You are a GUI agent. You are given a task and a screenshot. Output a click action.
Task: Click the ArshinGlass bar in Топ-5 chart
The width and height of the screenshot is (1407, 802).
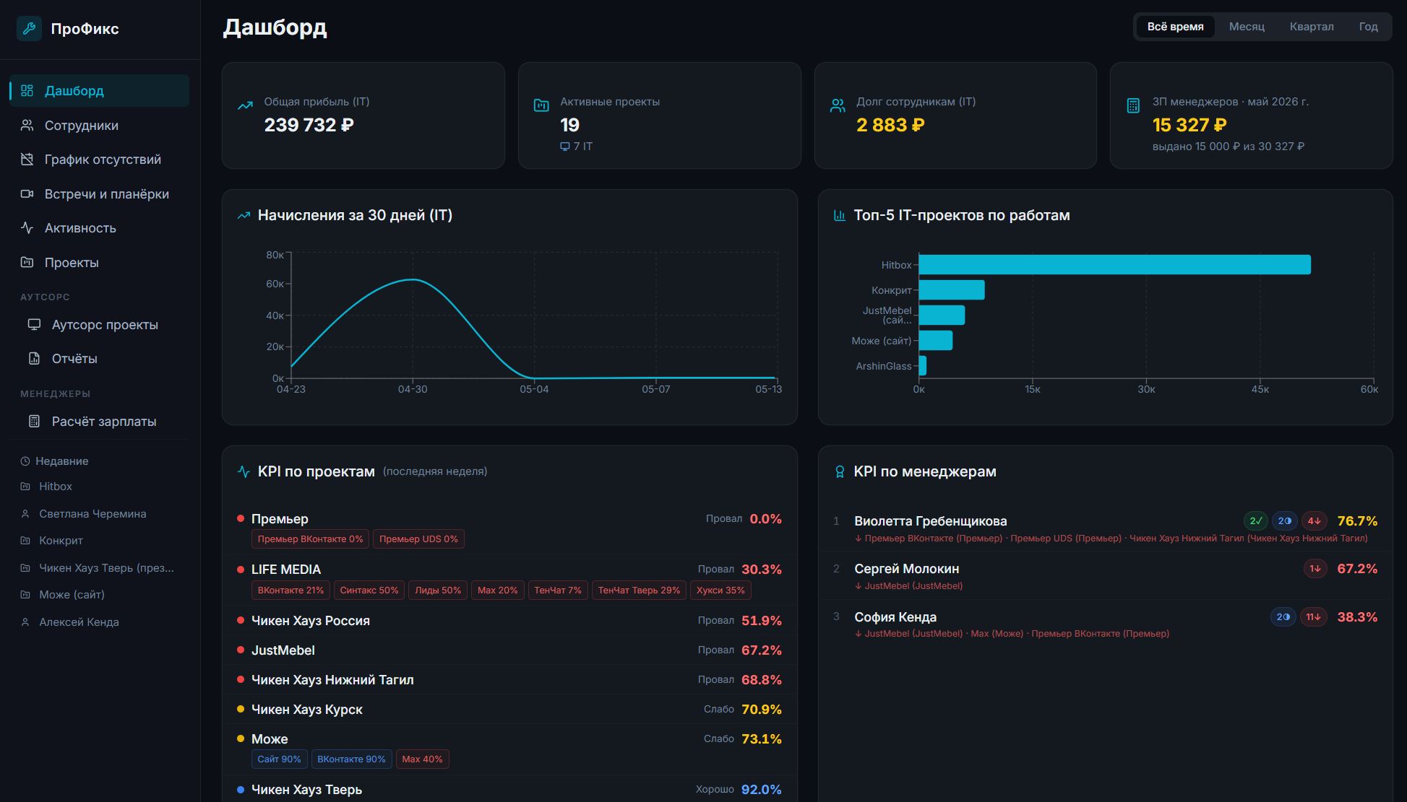[x=923, y=366]
